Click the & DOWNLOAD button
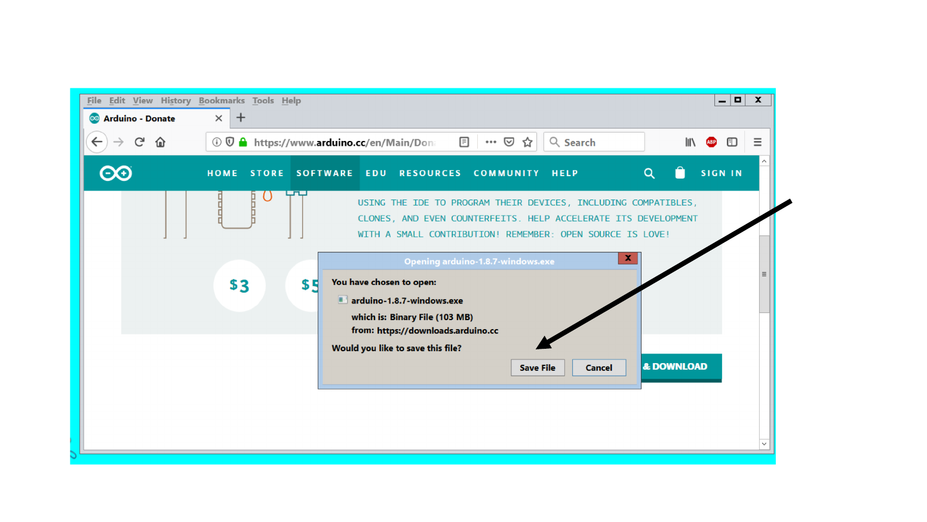 point(682,367)
